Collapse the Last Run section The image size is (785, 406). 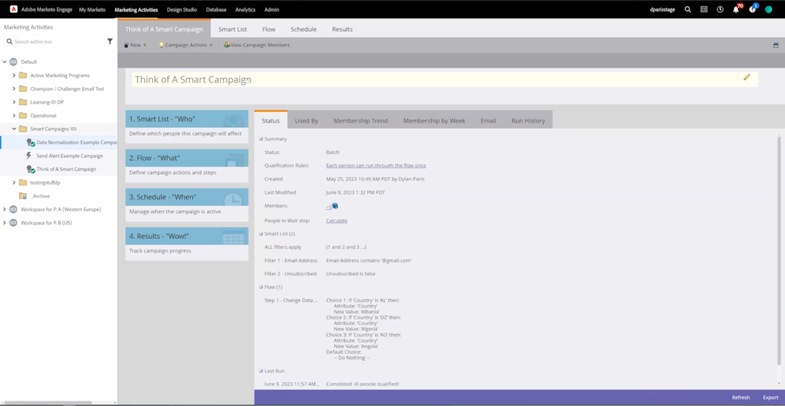[261, 371]
